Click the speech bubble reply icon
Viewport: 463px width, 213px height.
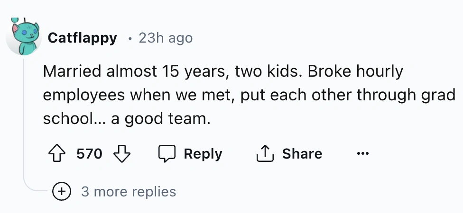click(167, 154)
